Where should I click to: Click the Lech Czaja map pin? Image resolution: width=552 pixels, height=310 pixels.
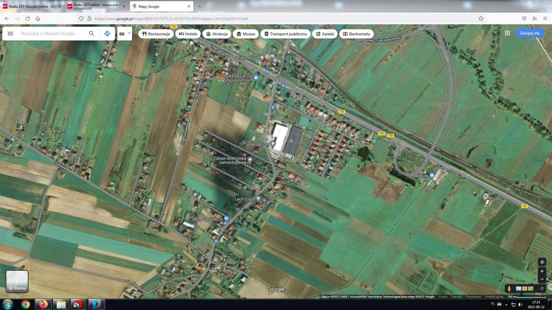(x=258, y=198)
